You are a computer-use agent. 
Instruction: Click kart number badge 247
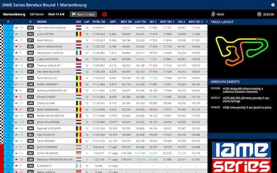coord(30,28)
